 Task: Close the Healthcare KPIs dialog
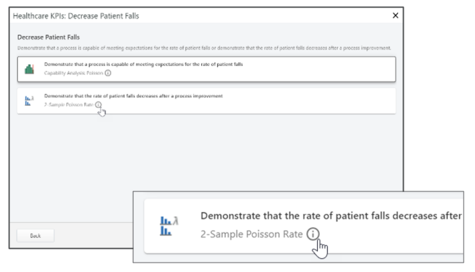point(395,15)
